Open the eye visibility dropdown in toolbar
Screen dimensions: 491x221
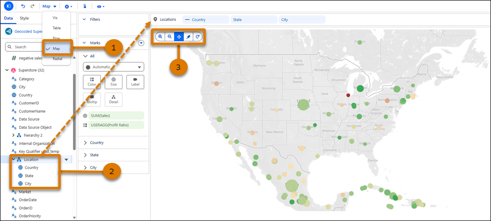tap(100, 6)
